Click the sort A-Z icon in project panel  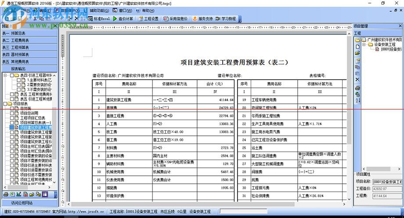point(357,100)
